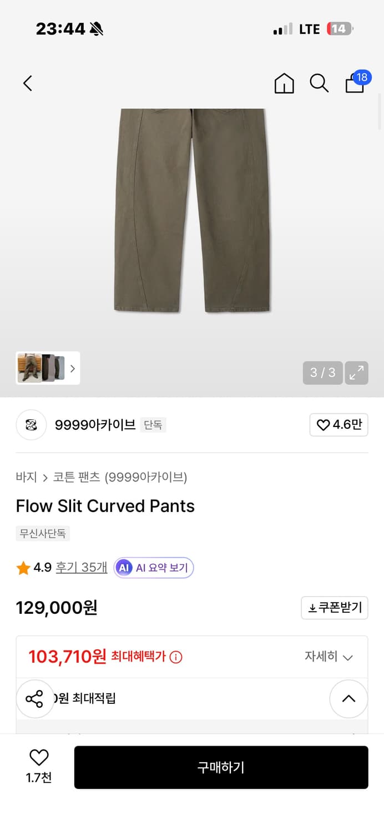Tap the star rating showing 4.9

(23, 568)
